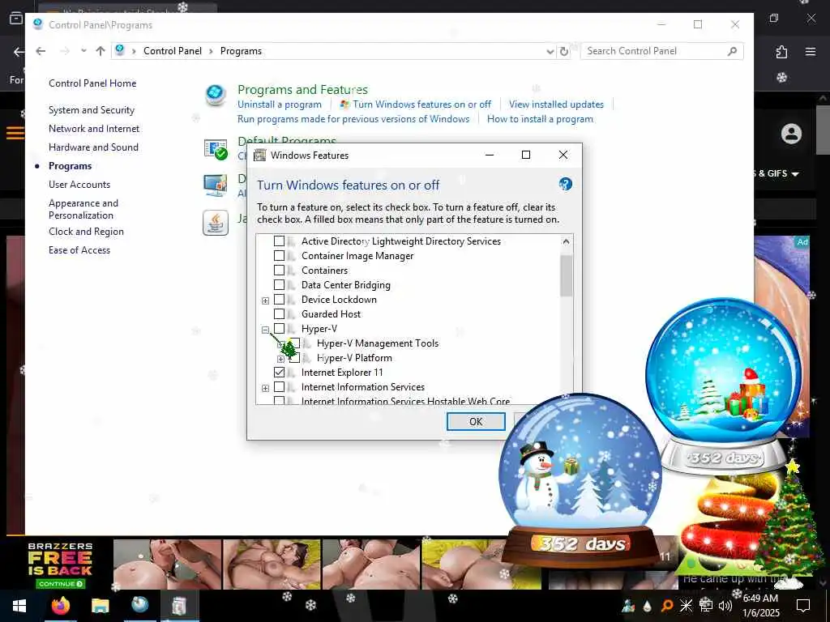Launch Firefox from the taskbar
The width and height of the screenshot is (830, 622).
pyautogui.click(x=60, y=605)
